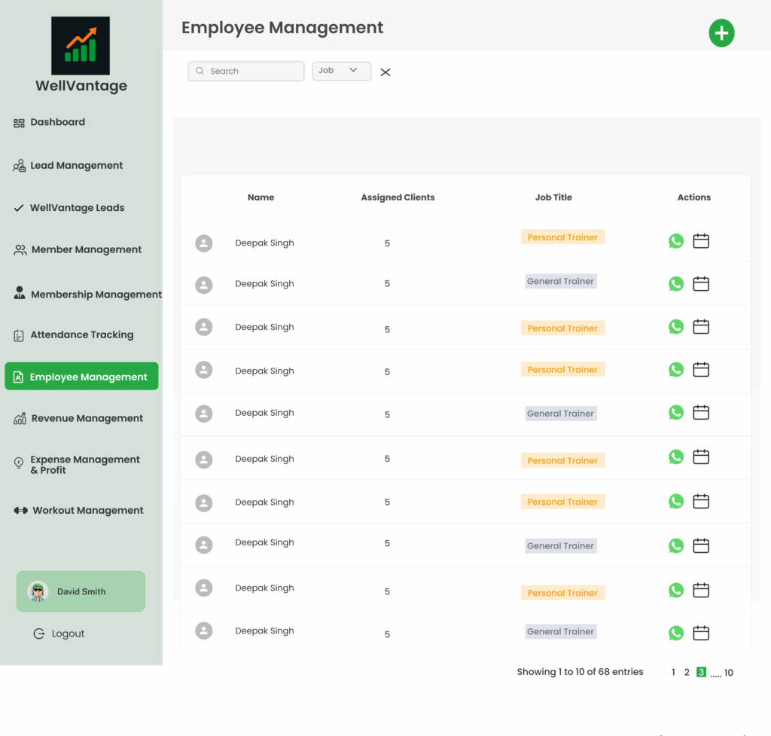Clear filters with the X icon

click(385, 72)
